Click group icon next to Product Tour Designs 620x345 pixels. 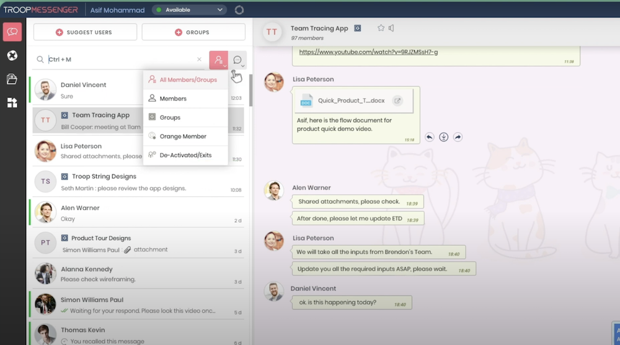pyautogui.click(x=64, y=238)
